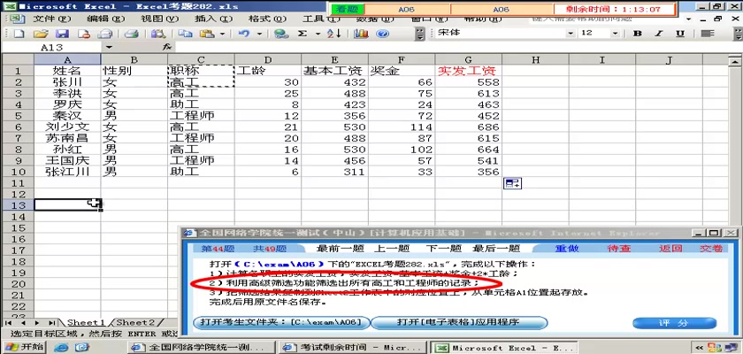743x354 pixels.
Task: Click the E-mail envelope toolbar icon
Action: point(104,34)
